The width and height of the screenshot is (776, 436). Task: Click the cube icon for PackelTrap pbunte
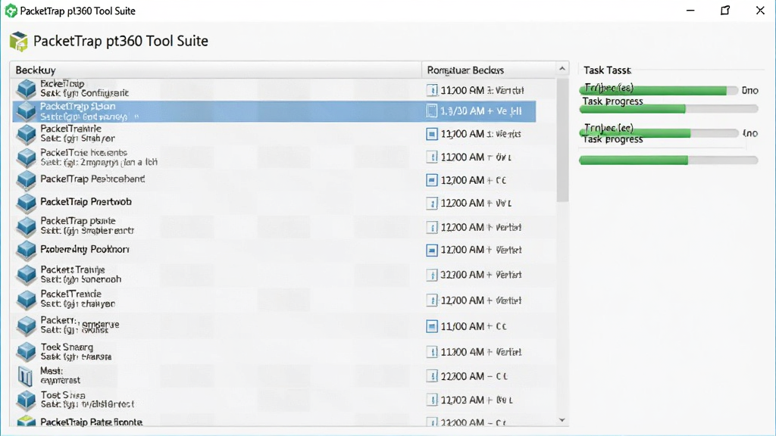pyautogui.click(x=27, y=226)
